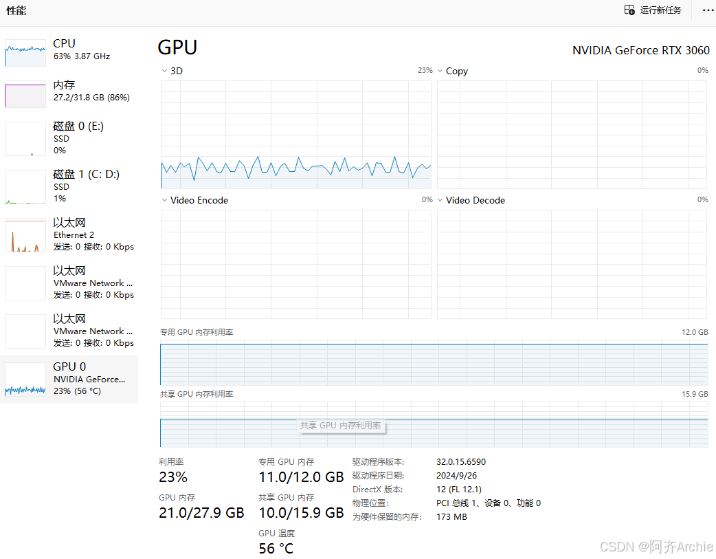Click the 173 MB reserved memory value

tap(451, 516)
